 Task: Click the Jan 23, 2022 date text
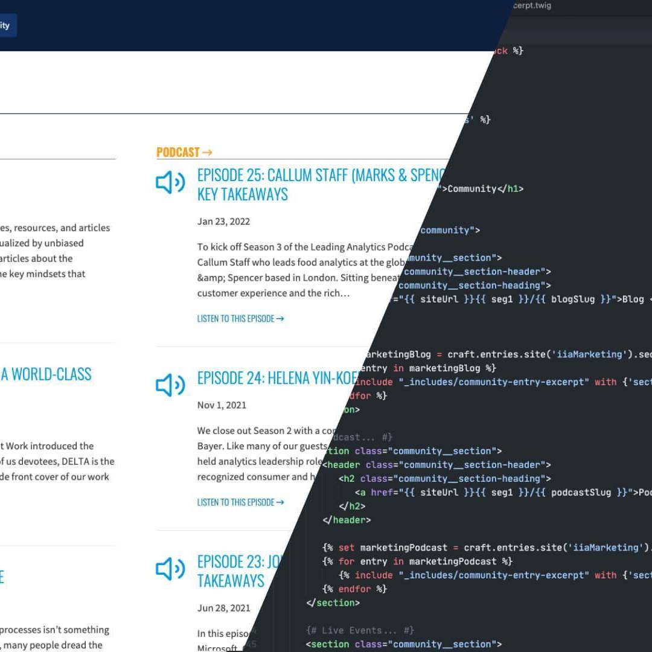[223, 222]
